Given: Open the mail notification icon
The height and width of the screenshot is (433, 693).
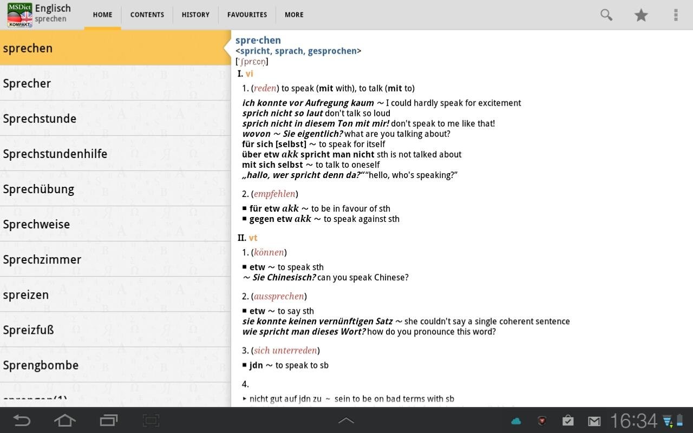Looking at the screenshot, I should 594,421.
